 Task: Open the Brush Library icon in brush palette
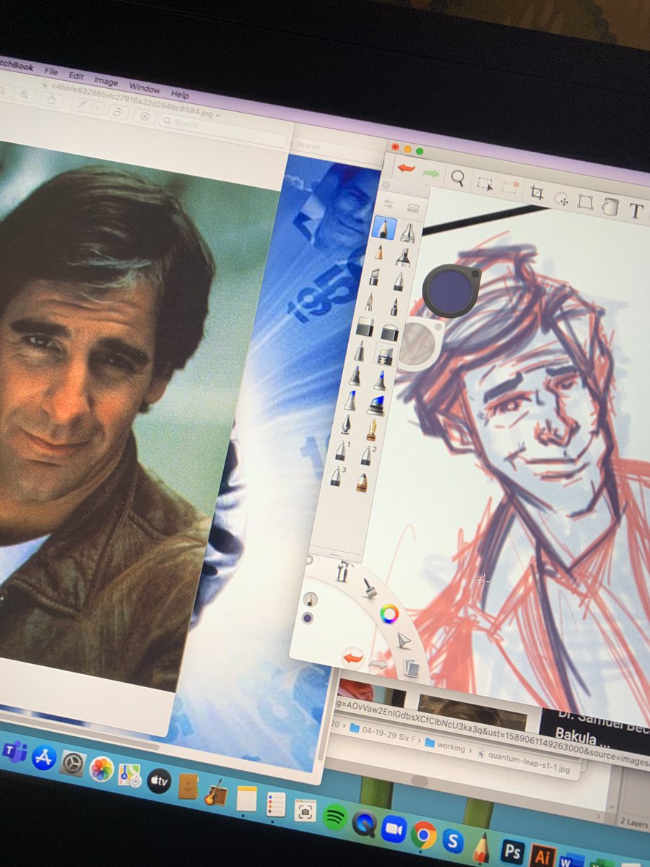[x=413, y=209]
